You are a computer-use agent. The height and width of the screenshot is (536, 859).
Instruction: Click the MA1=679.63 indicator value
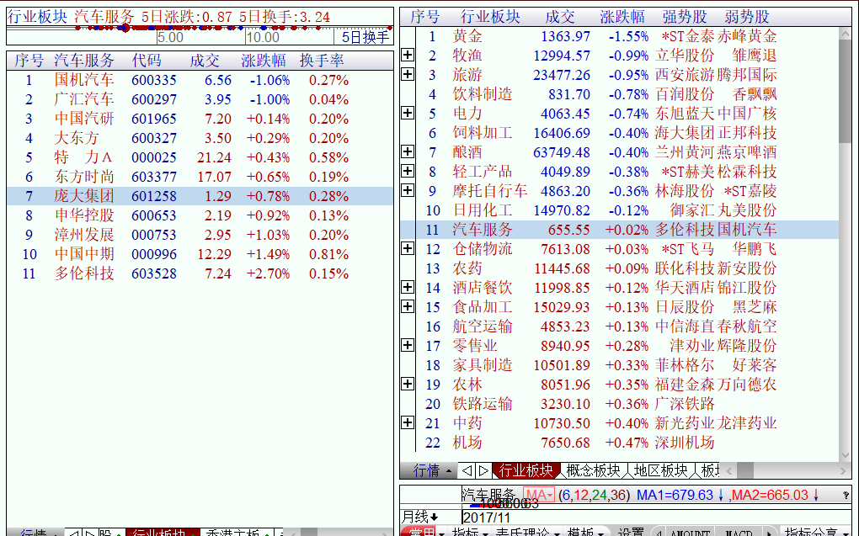[675, 495]
